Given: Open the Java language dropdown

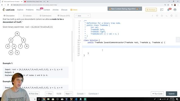Looking at the screenshot, I should 82,16.
